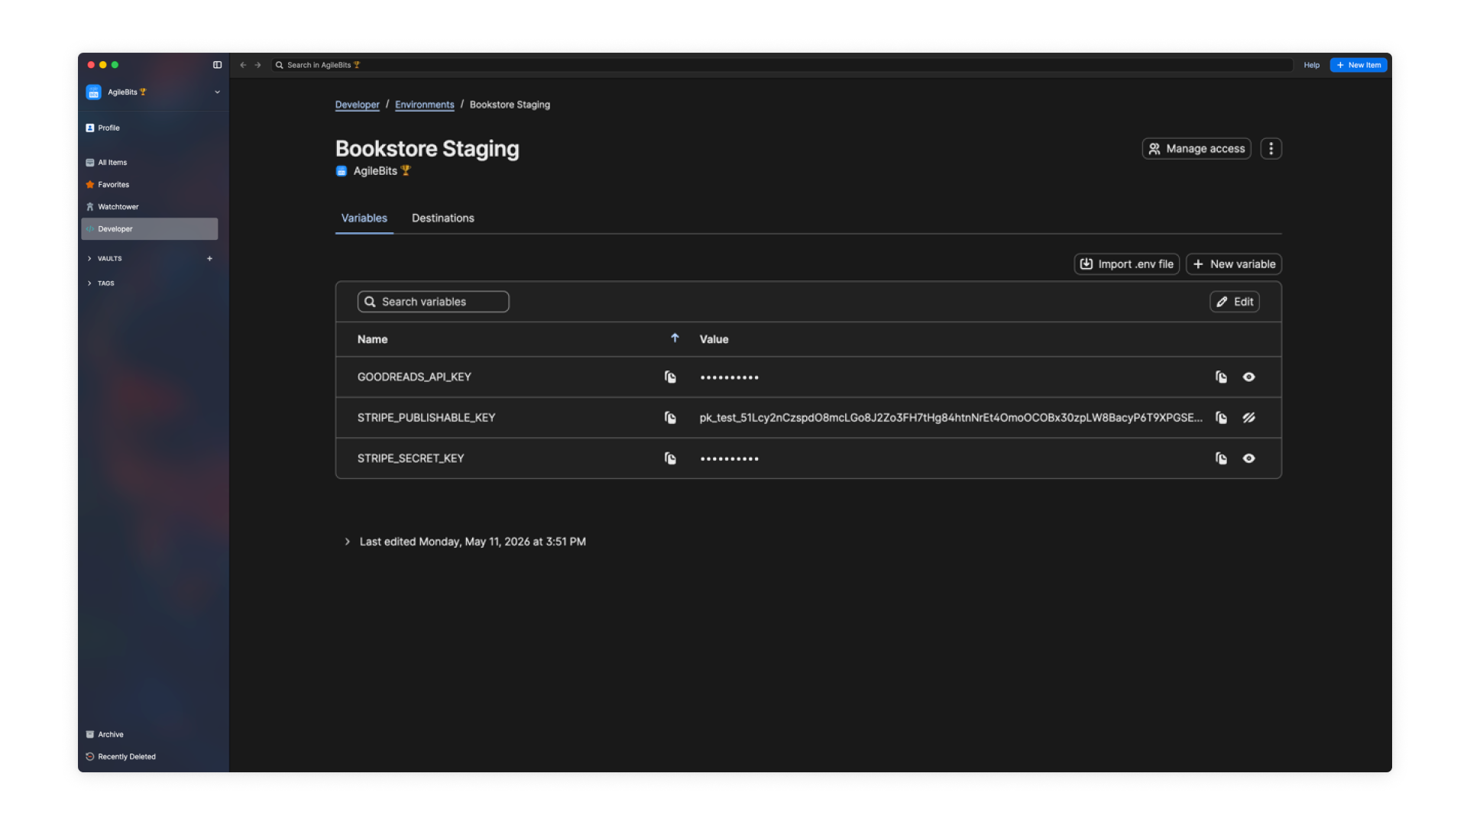Copy the GOODREADS_API_KEY value
Image resolution: width=1467 pixels, height=825 pixels.
coord(1221,377)
